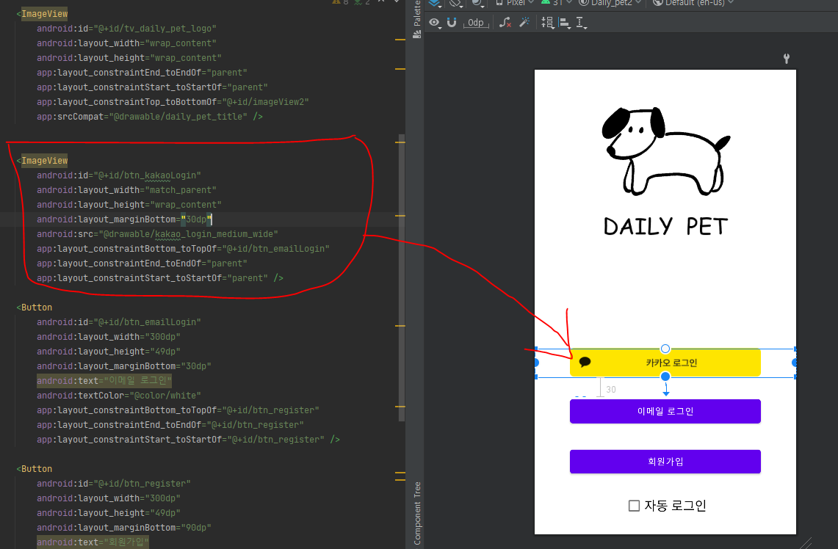
Task: Click constraintBottom_toTopOf btn_emailLogin line
Action: [183, 248]
